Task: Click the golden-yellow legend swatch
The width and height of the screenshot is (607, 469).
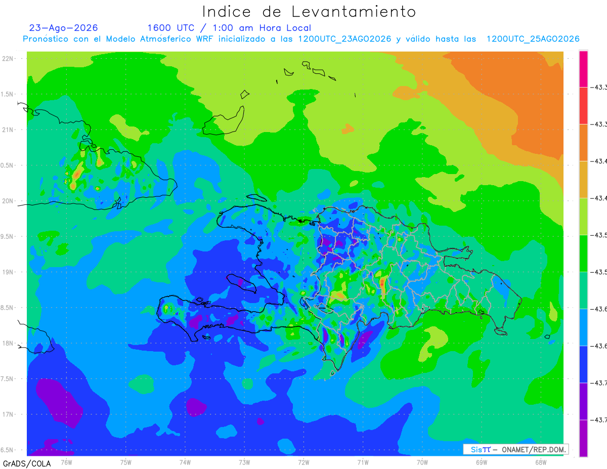Action: click(x=583, y=180)
